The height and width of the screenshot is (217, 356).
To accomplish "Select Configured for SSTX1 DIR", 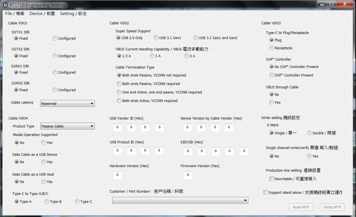I will 55,39.
